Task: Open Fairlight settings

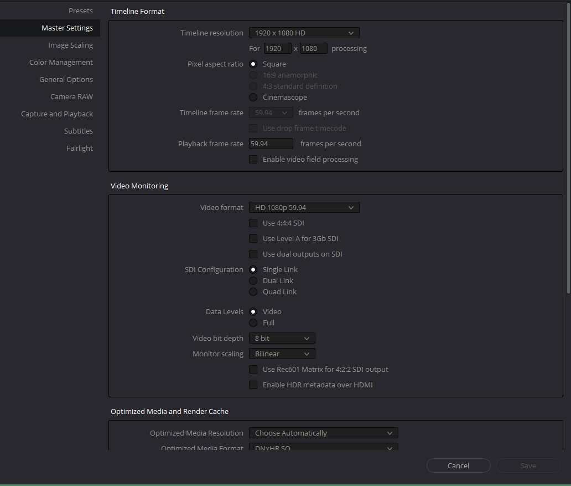Action: pyautogui.click(x=79, y=148)
